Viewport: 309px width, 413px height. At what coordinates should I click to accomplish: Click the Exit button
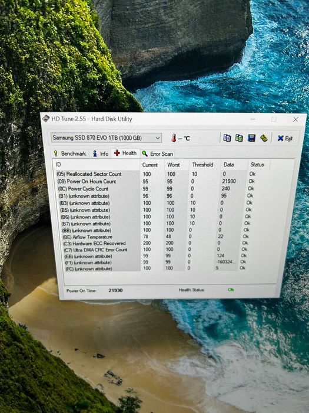tap(285, 138)
